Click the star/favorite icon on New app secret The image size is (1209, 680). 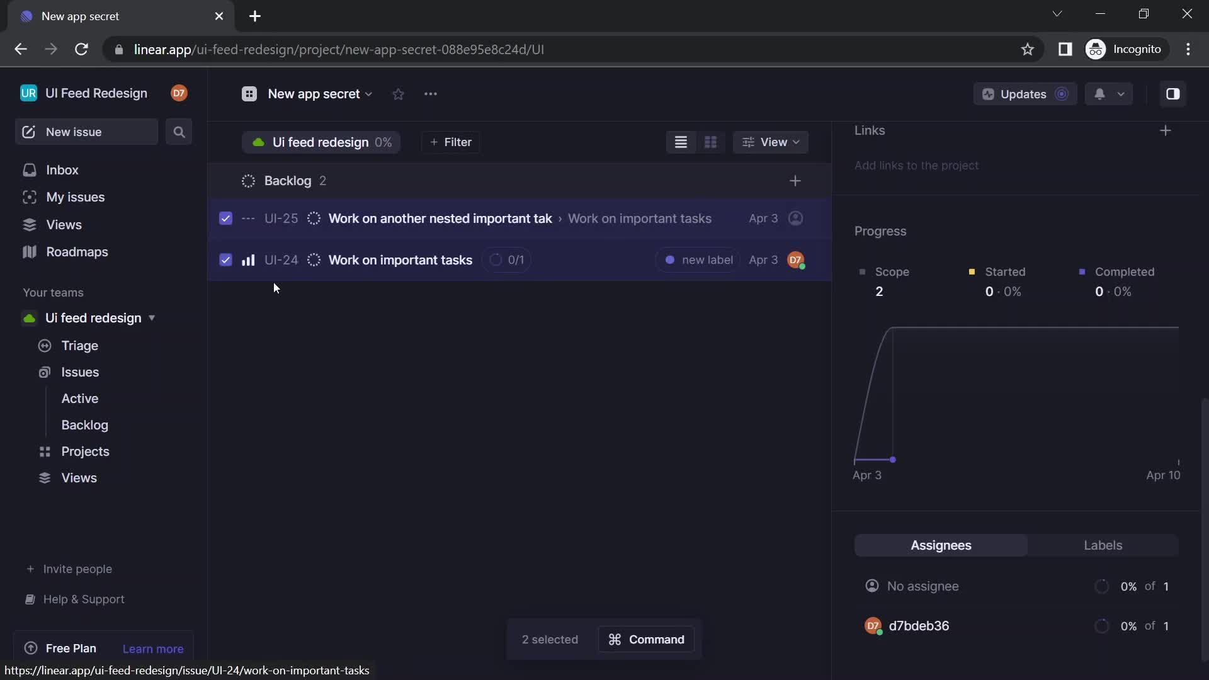tap(399, 93)
